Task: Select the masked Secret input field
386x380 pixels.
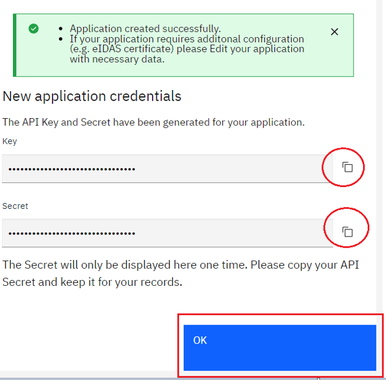Action: tap(167, 233)
